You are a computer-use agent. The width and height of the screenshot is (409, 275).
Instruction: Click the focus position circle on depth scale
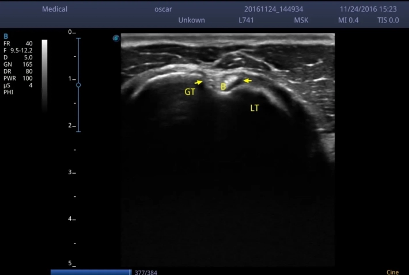point(78,85)
